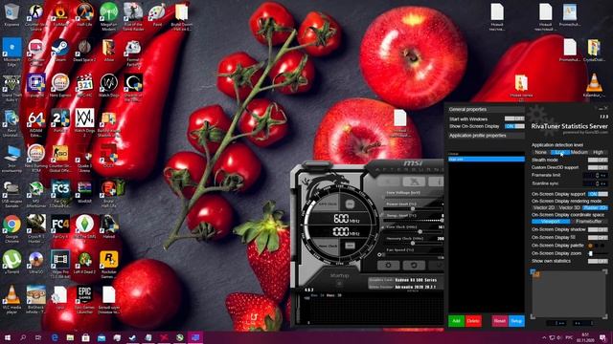Set application detection level to High
Viewport: 613px width, 344px height.
point(598,152)
